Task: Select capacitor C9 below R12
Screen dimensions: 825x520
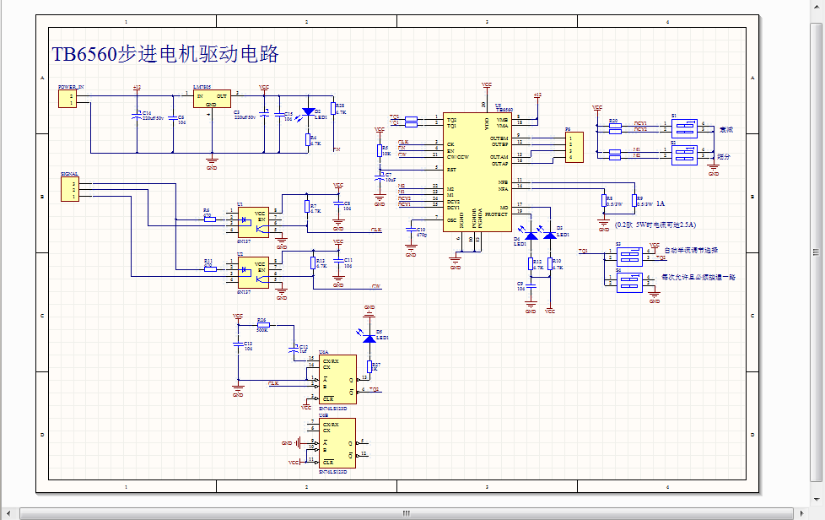Action: tap(531, 286)
